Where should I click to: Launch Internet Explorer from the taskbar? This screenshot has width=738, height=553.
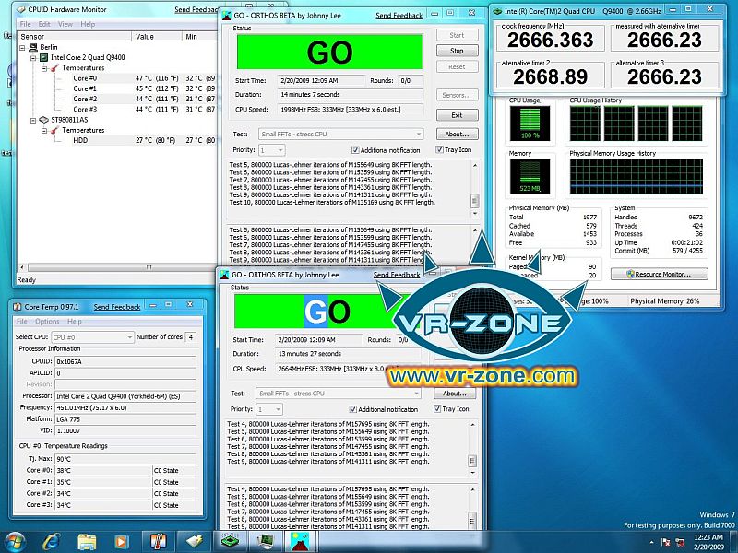[x=53, y=540]
